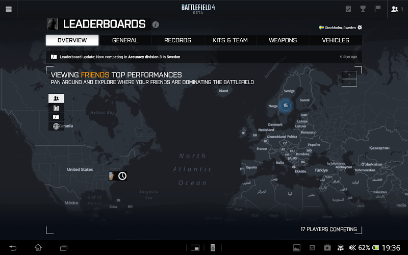Open the flag missions icon
Screen dimensions: 408x255
(377, 9)
